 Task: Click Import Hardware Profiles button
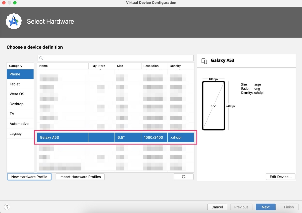pyautogui.click(x=80, y=177)
